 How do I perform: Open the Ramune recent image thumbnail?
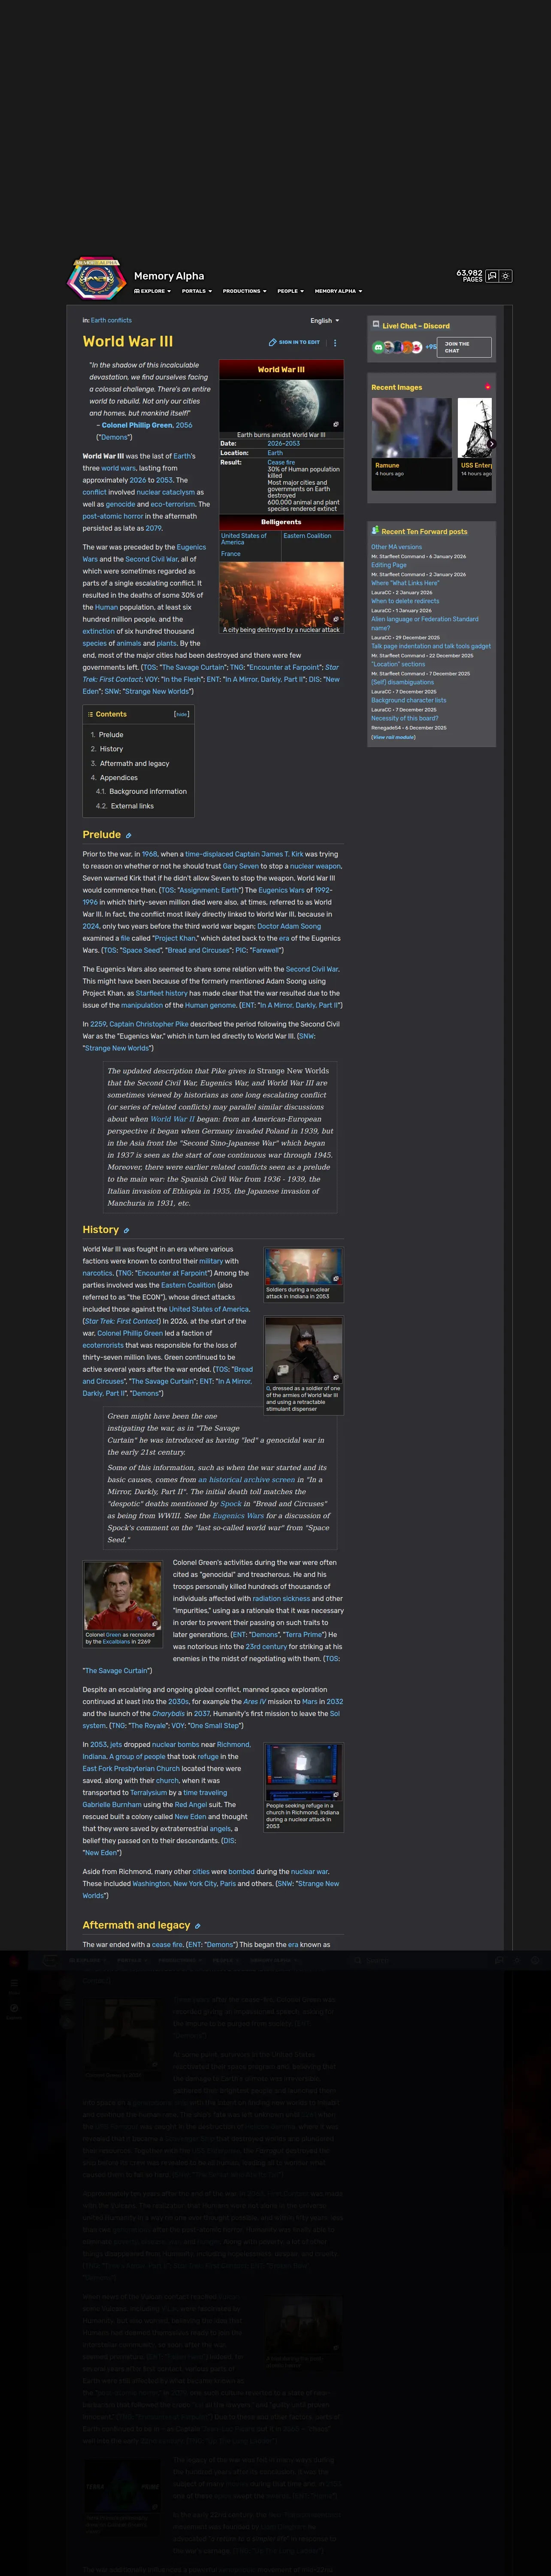tap(411, 429)
